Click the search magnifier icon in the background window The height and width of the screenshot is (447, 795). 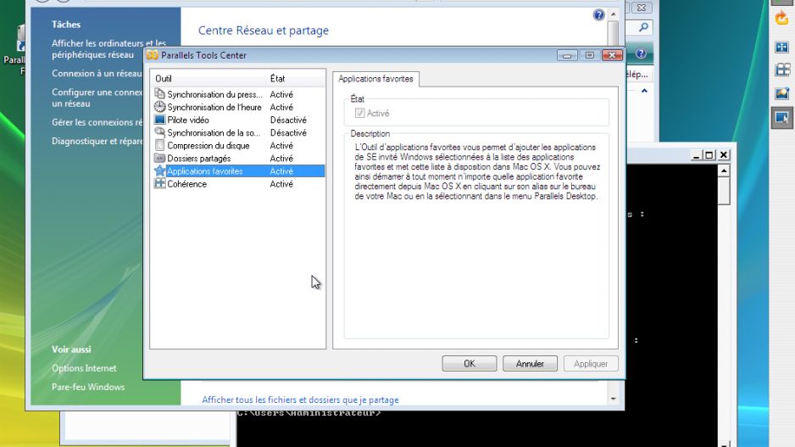pos(643,27)
